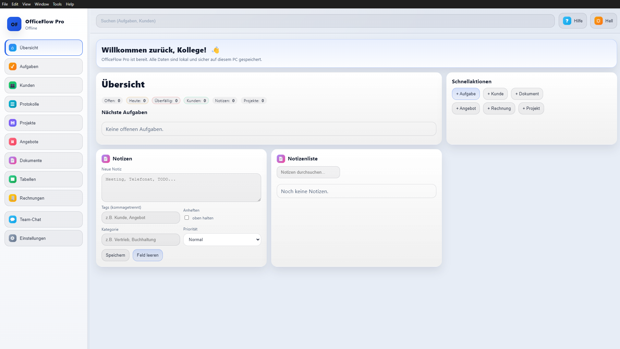The image size is (620, 349).
Task: Go to the Aufgaben section
Action: coord(43,66)
